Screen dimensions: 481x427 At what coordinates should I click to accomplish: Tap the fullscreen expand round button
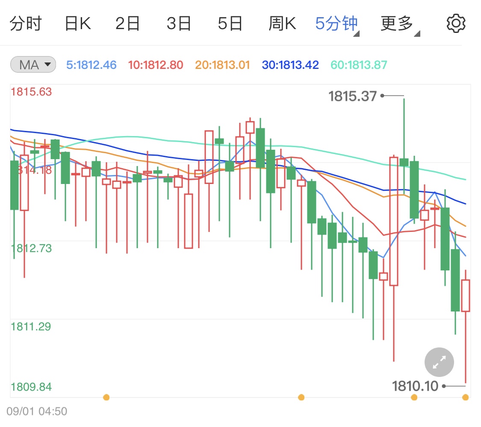(x=439, y=362)
